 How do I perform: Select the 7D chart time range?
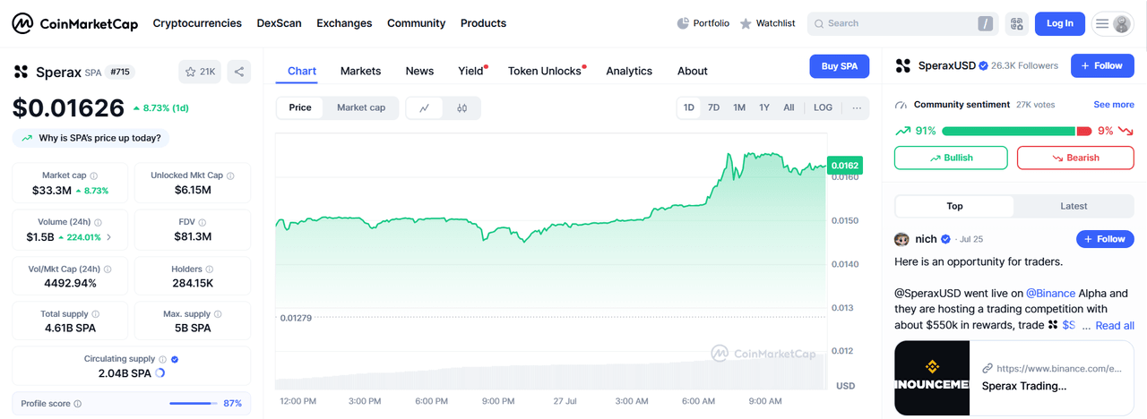click(713, 107)
